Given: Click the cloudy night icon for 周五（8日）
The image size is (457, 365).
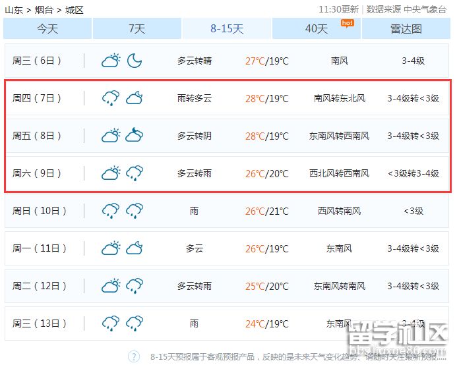Looking at the screenshot, I should pyautogui.click(x=135, y=136).
